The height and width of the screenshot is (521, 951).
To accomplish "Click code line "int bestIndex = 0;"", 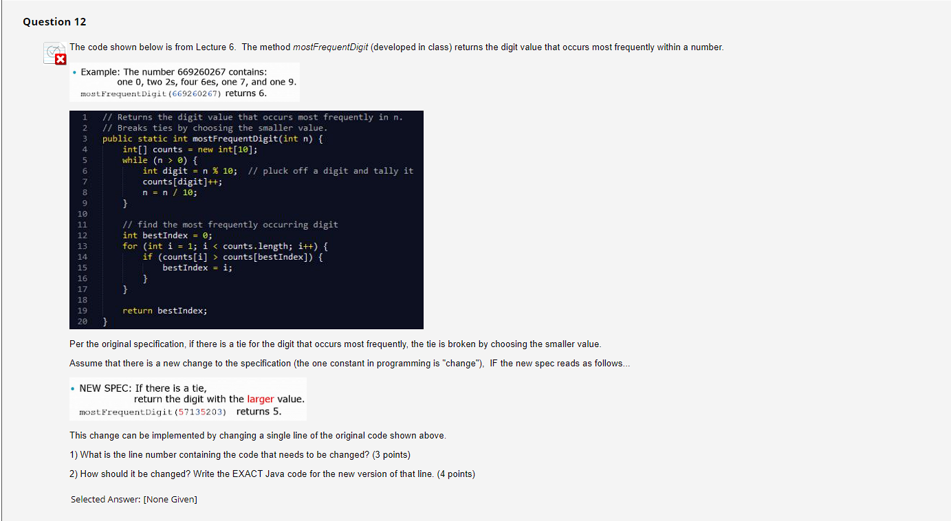I will click(x=167, y=236).
